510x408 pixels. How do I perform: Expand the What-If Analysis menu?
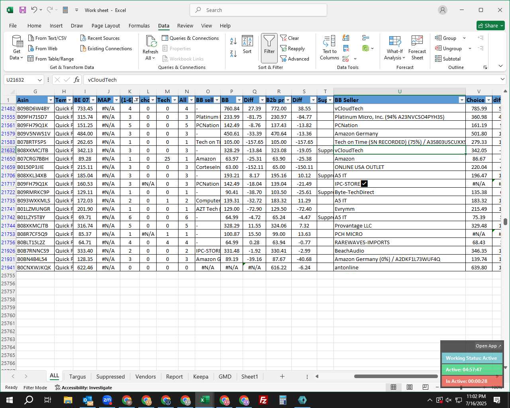(x=395, y=48)
